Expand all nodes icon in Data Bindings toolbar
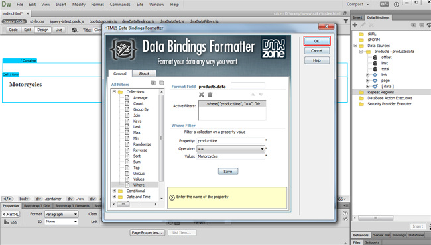 coord(413,25)
